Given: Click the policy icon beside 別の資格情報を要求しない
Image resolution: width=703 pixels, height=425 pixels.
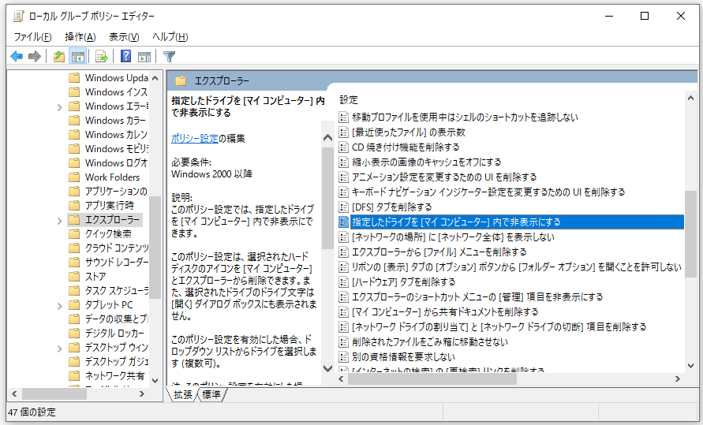Looking at the screenshot, I should [343, 356].
